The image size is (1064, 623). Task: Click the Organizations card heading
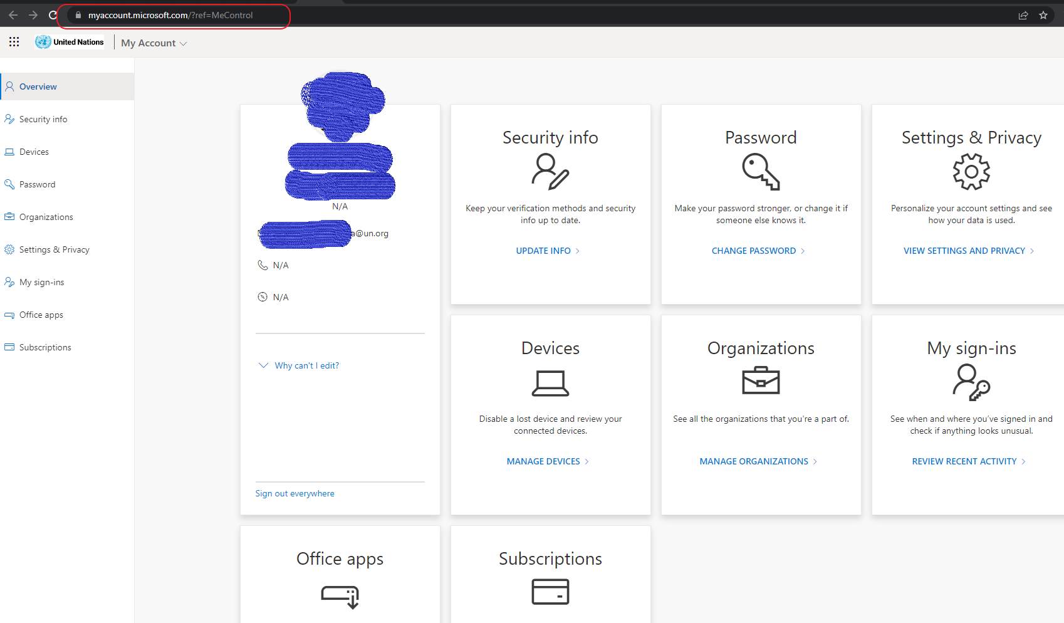coord(761,348)
